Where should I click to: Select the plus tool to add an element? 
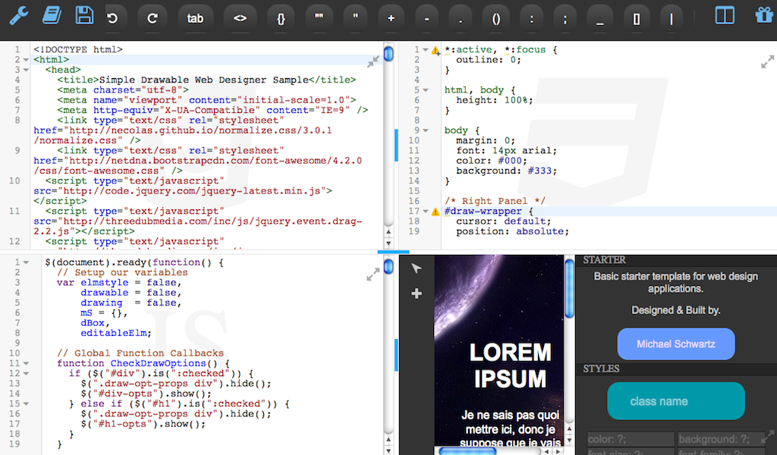pyautogui.click(x=416, y=293)
